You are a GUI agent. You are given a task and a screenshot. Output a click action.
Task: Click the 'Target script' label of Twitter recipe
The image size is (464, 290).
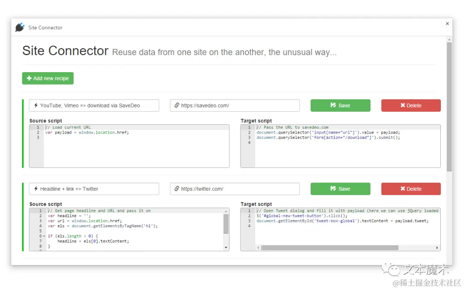click(x=256, y=204)
